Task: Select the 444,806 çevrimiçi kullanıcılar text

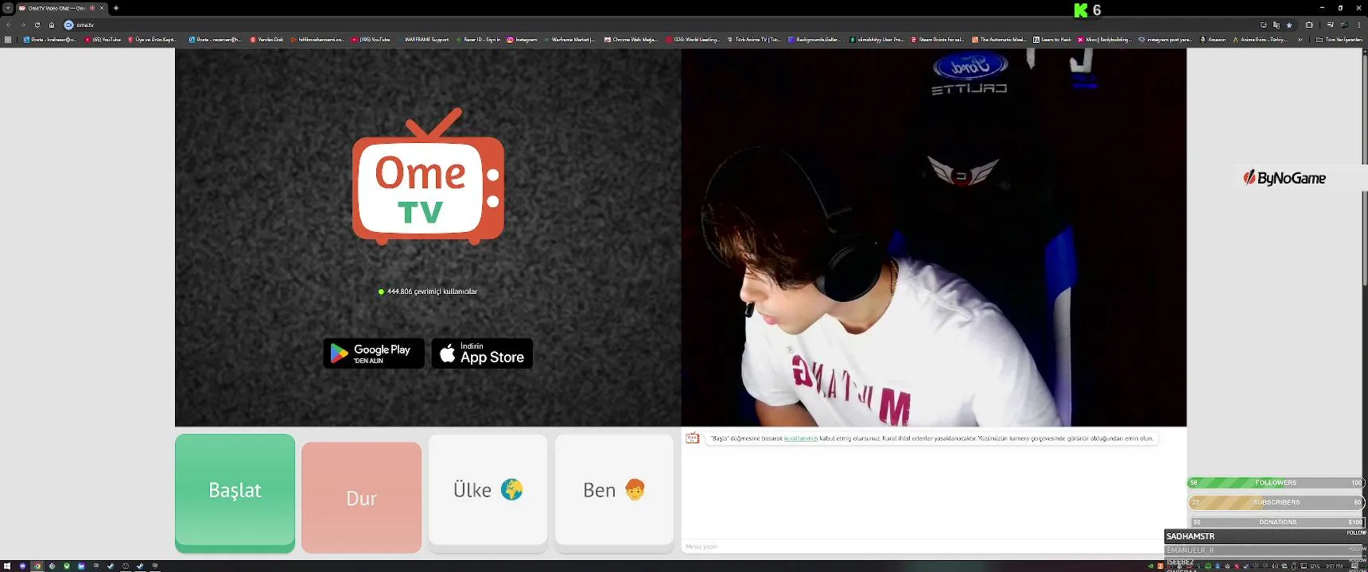Action: (432, 292)
